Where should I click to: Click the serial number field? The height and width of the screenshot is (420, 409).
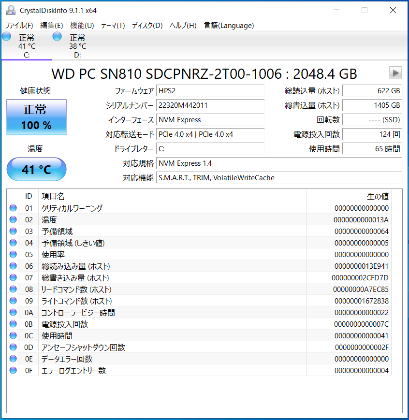(210, 105)
